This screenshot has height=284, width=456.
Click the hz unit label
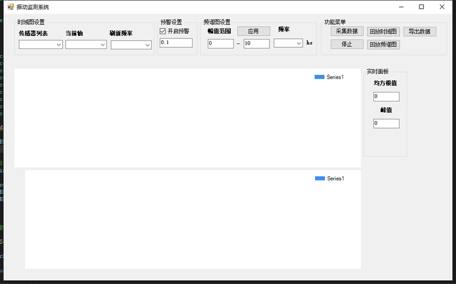[x=310, y=43]
